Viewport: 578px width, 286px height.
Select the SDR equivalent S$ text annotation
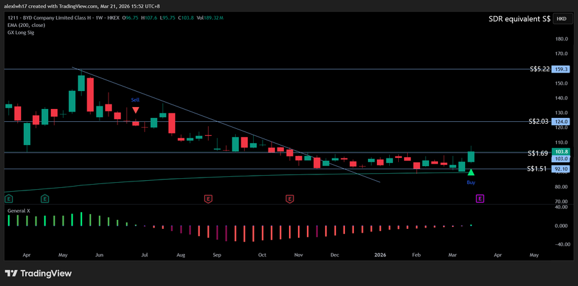[519, 19]
